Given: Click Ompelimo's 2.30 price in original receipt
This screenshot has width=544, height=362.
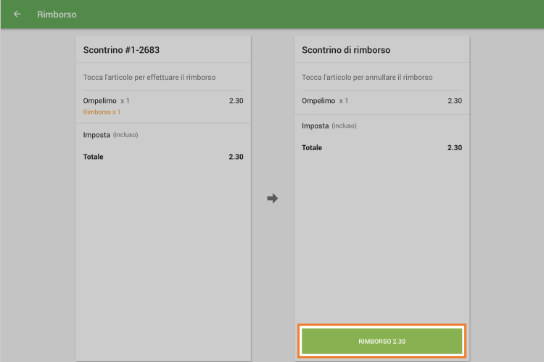Looking at the screenshot, I should click(x=236, y=101).
